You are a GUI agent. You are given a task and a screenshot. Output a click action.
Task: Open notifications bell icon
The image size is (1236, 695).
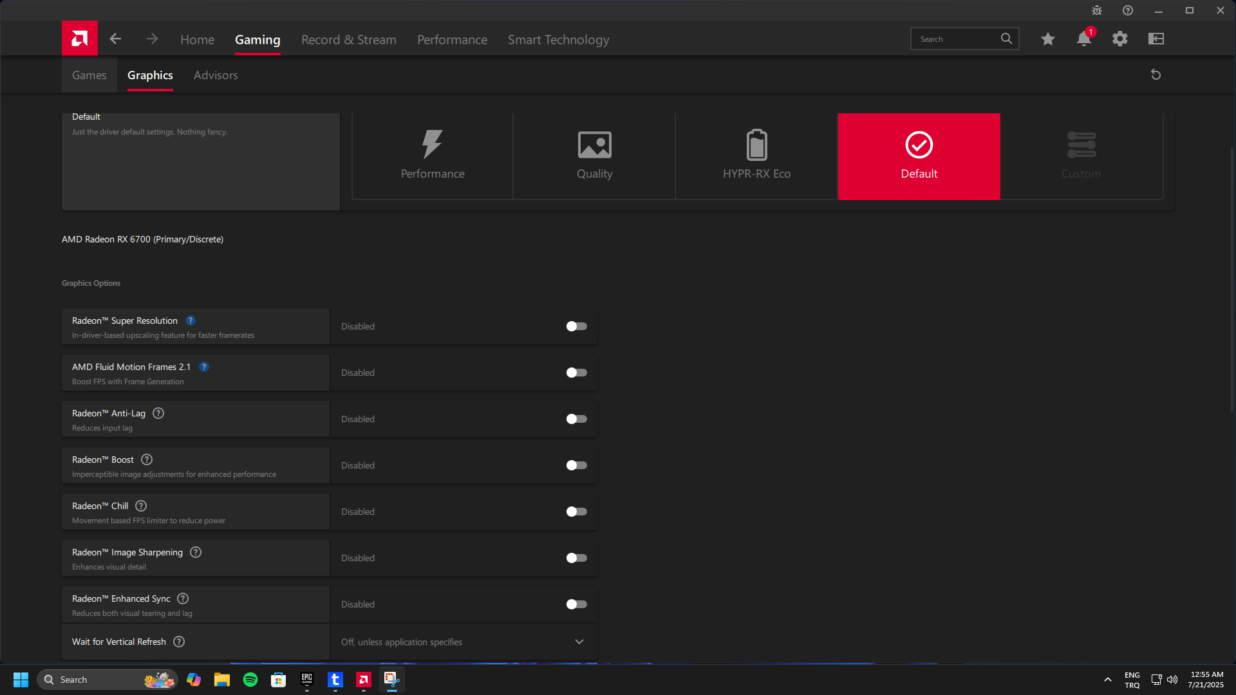(x=1084, y=39)
